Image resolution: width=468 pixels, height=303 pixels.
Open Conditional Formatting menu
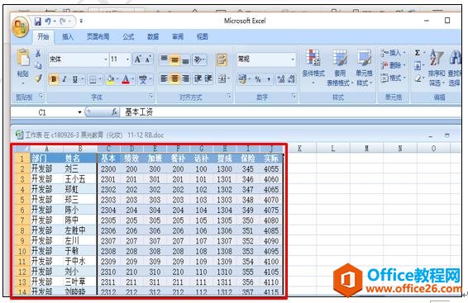[313, 67]
